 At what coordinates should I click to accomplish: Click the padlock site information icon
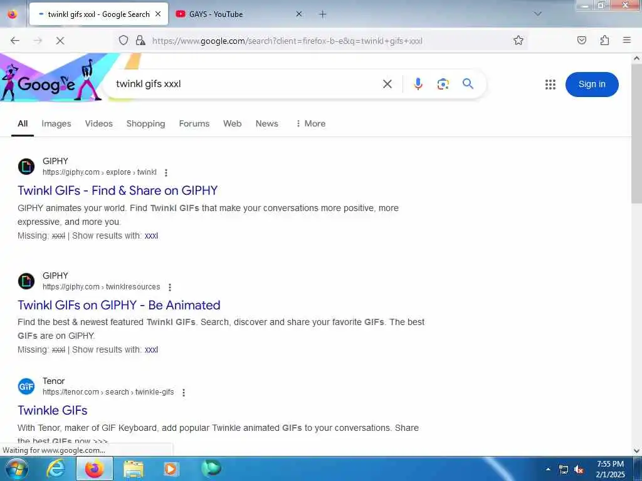coord(140,40)
